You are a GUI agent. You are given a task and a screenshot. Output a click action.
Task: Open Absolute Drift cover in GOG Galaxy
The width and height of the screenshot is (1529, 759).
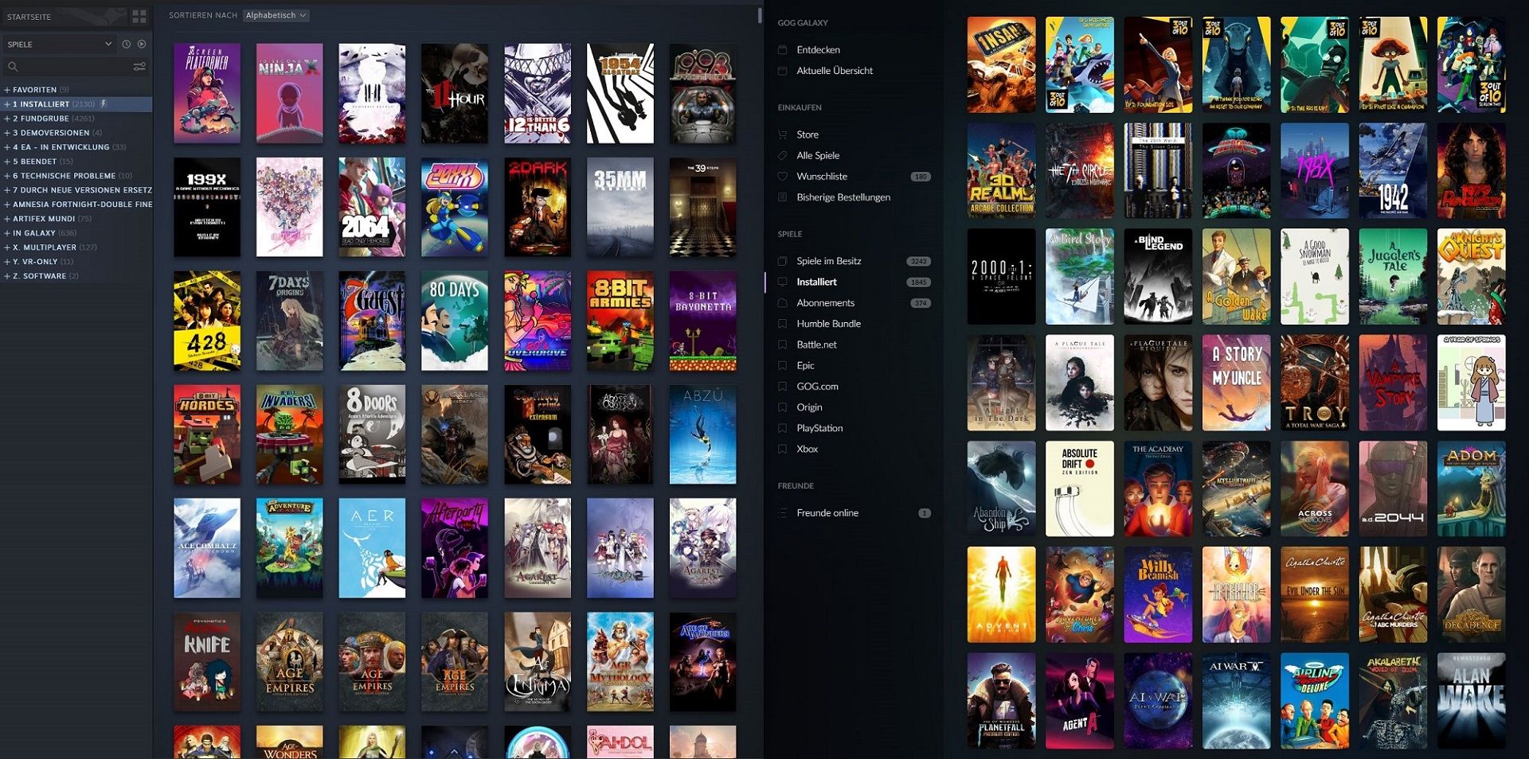[x=1079, y=488]
